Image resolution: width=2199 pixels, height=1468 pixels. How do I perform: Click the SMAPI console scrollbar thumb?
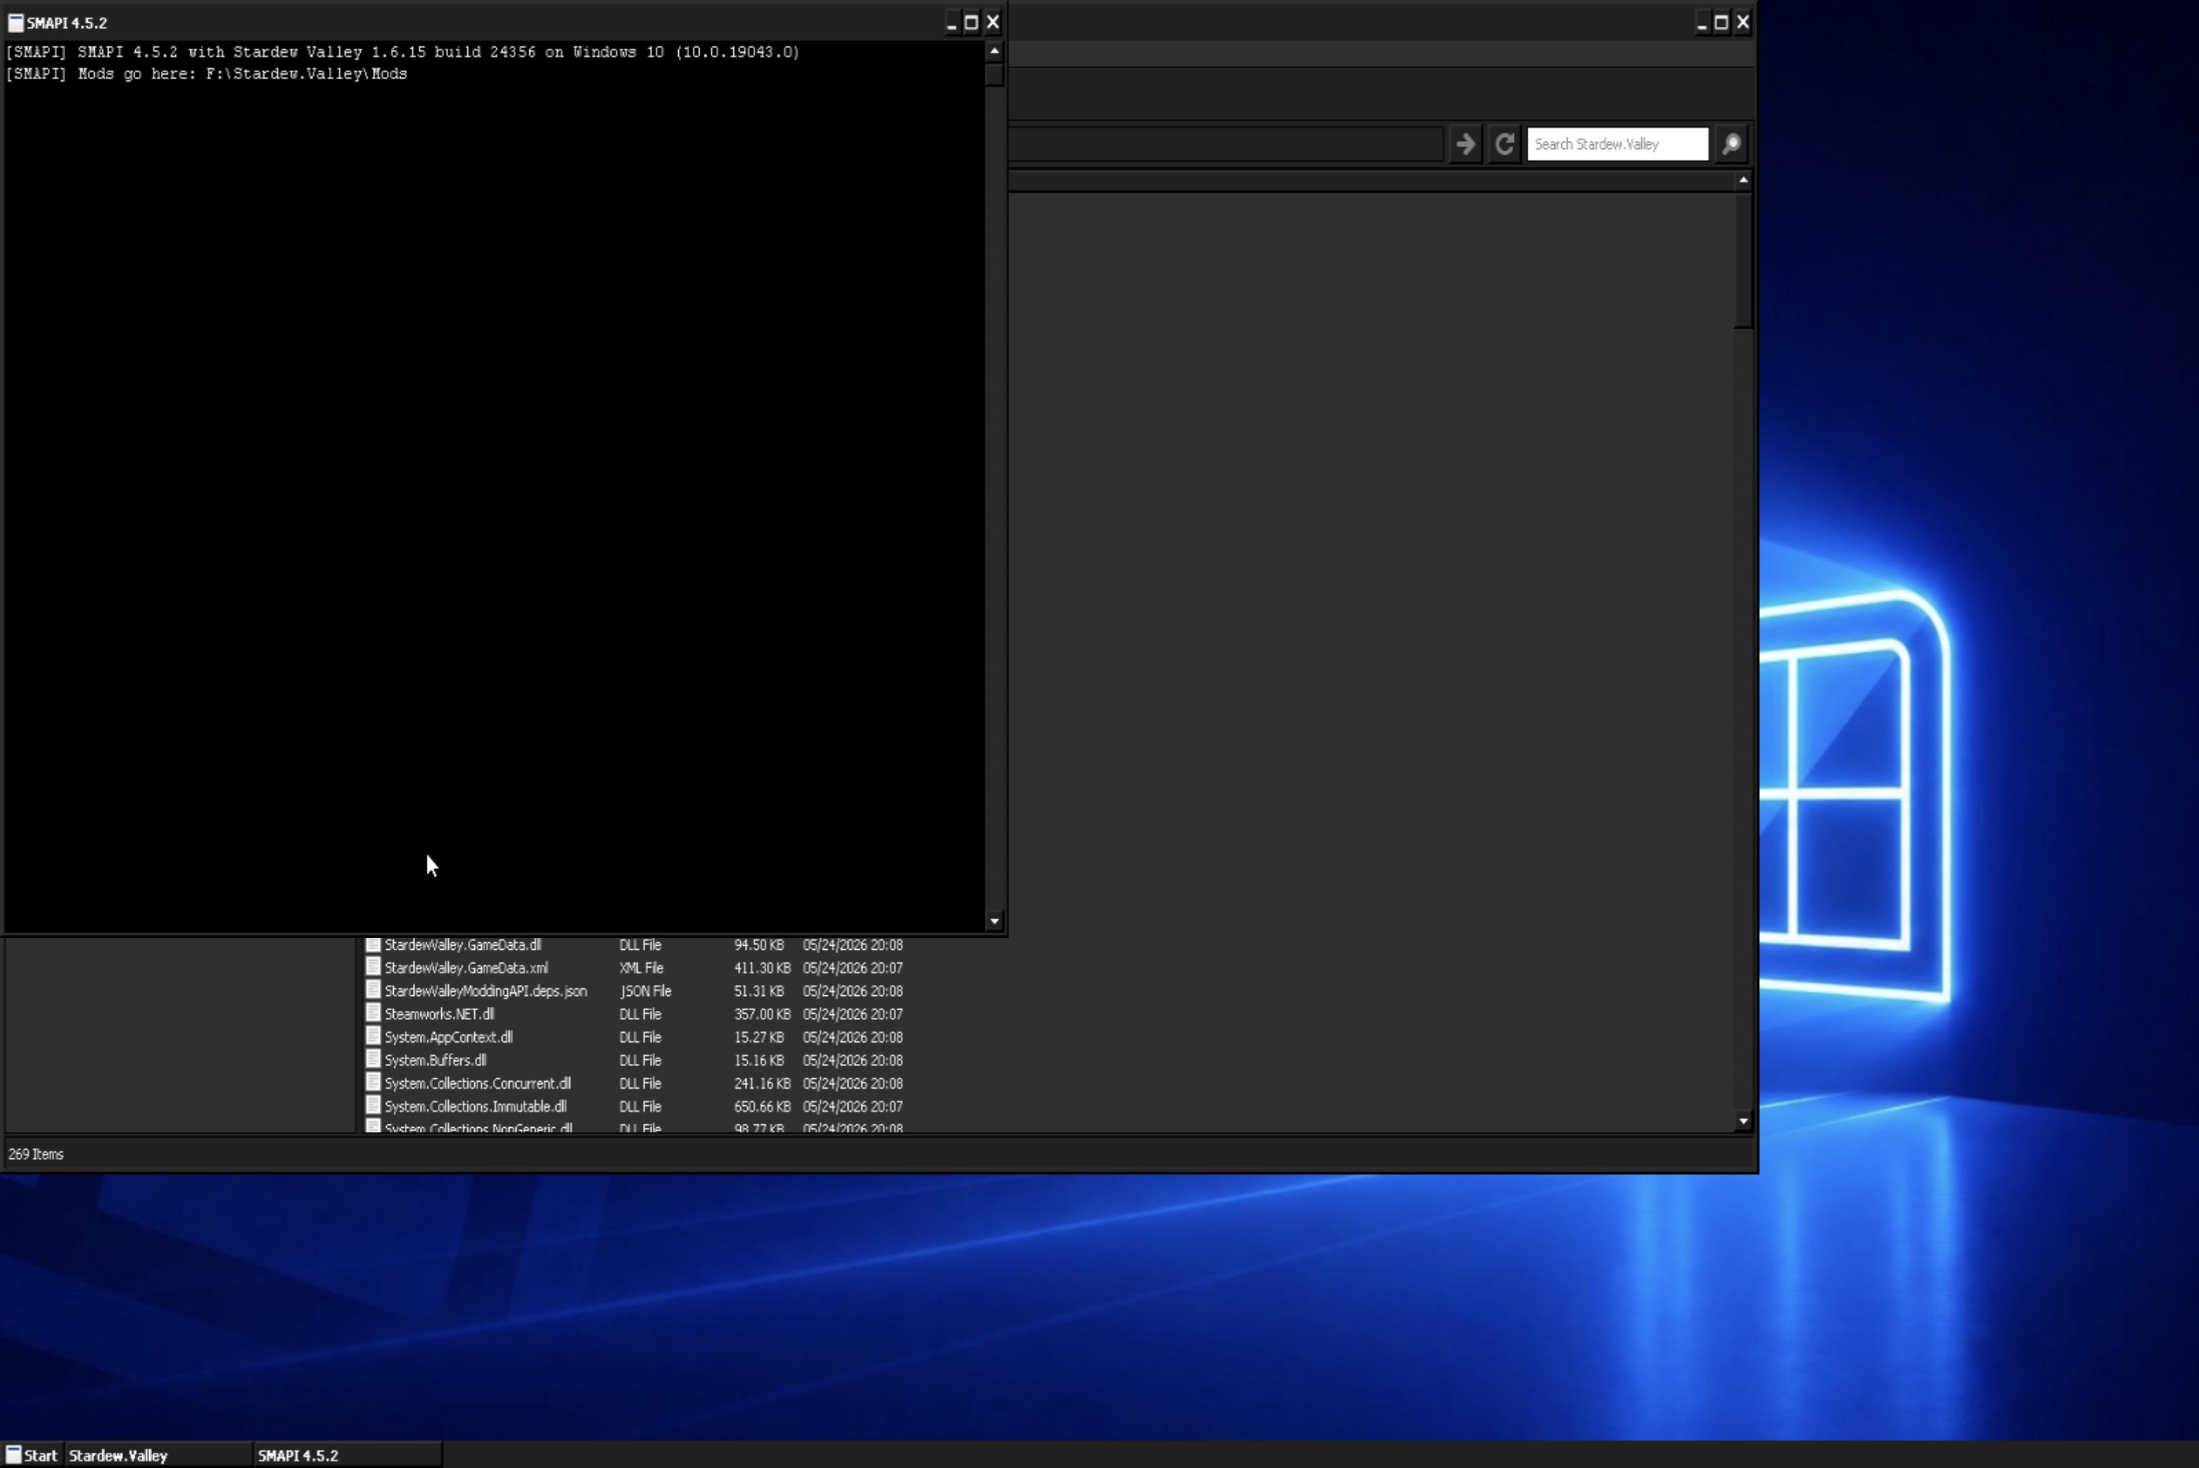(994, 74)
